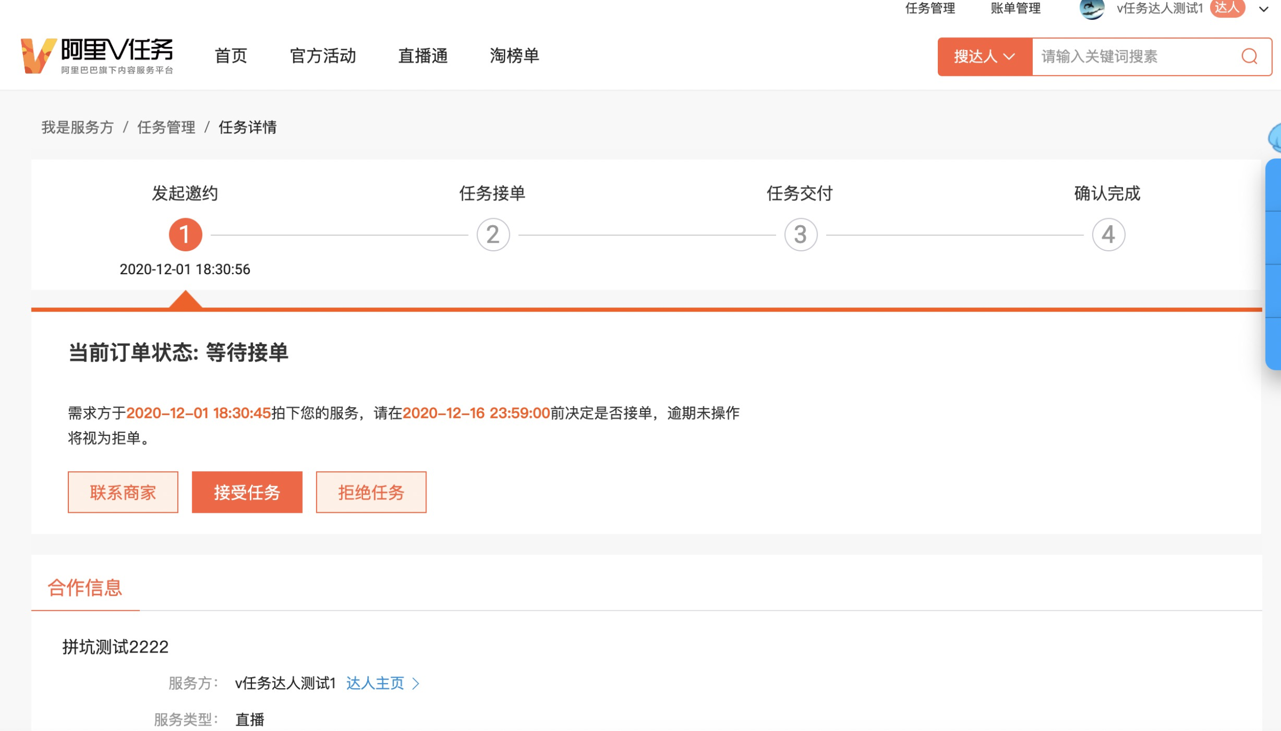
Task: Click the deadline 2020-12-16 23:59:00 text
Action: point(476,413)
